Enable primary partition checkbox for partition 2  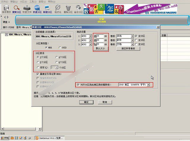tap(136, 40)
